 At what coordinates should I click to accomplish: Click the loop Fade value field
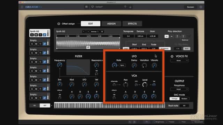click(154, 49)
